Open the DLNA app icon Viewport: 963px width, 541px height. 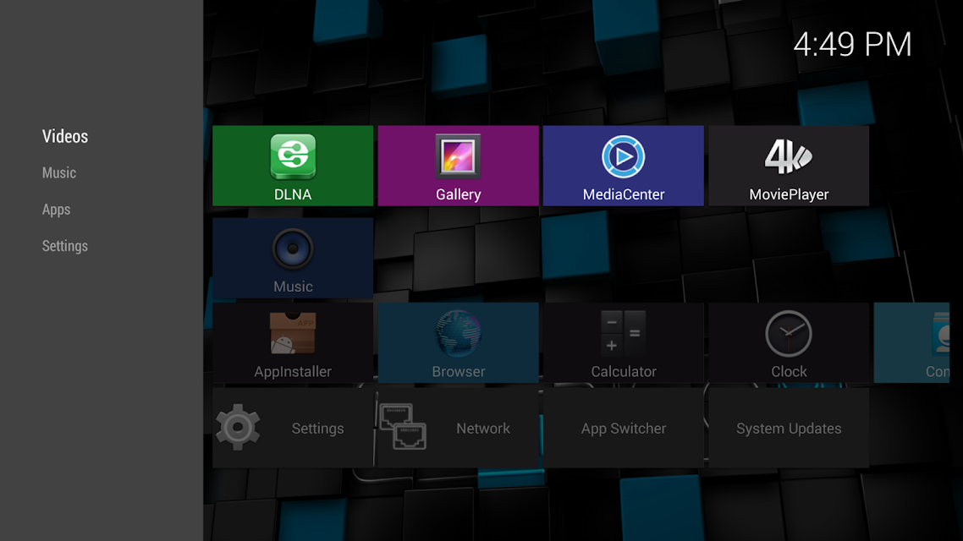tap(293, 157)
